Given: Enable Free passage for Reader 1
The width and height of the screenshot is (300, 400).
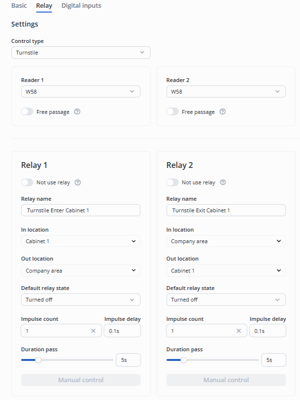Looking at the screenshot, I should (x=28, y=112).
